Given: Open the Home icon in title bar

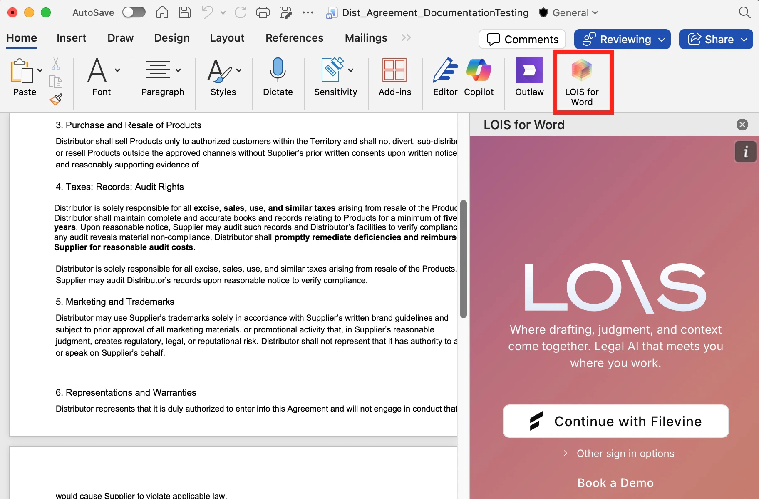Looking at the screenshot, I should coord(162,12).
